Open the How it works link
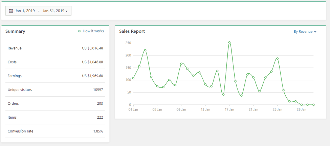The height and width of the screenshot is (146, 330). [93, 31]
